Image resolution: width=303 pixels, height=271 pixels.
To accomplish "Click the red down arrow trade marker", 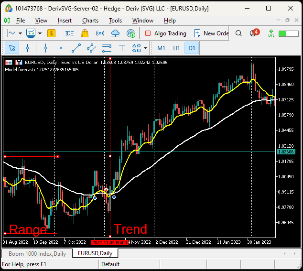I will (106, 190).
